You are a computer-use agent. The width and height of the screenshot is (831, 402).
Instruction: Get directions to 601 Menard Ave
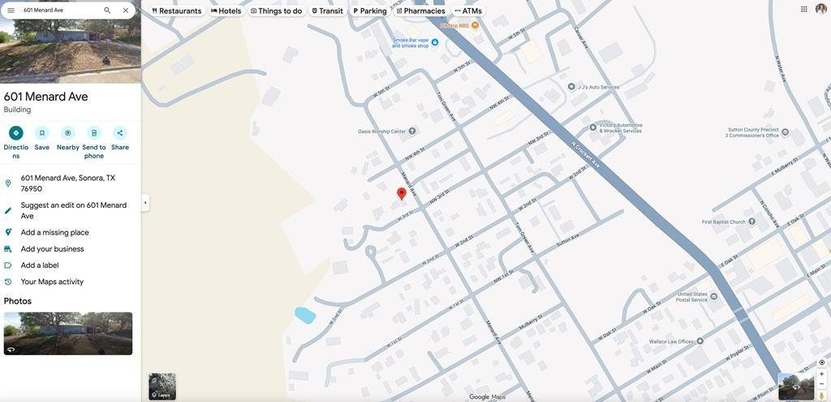coord(15,133)
